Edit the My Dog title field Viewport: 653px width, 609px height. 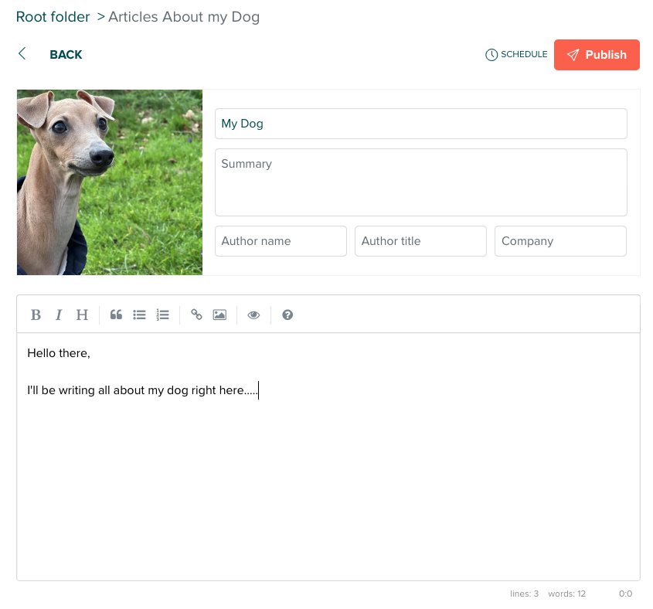pos(420,123)
